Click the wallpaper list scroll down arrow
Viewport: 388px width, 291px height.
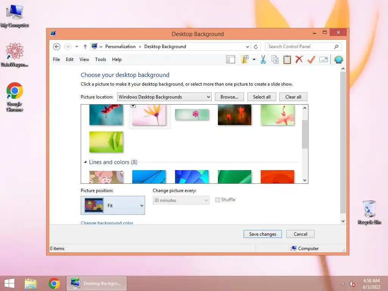pyautogui.click(x=305, y=180)
